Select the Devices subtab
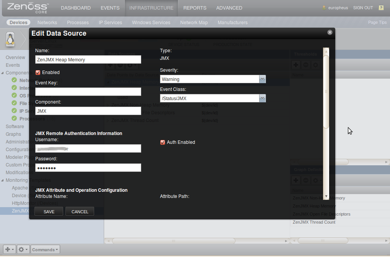 (18, 22)
